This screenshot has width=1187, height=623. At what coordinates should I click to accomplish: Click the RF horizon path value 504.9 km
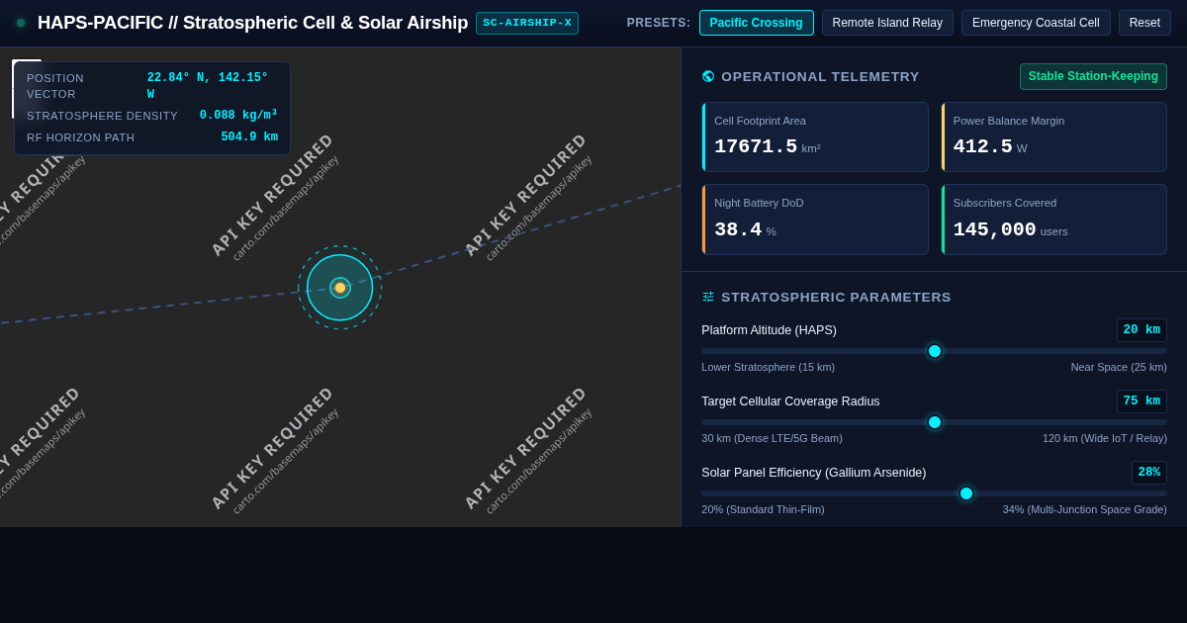coord(249,137)
